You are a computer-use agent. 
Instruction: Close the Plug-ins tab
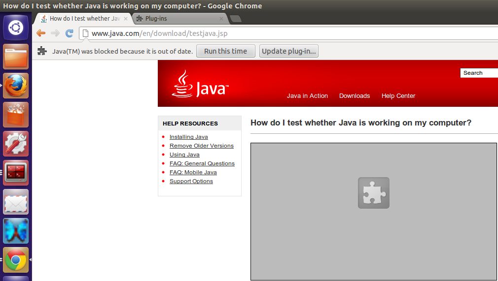tap(221, 19)
